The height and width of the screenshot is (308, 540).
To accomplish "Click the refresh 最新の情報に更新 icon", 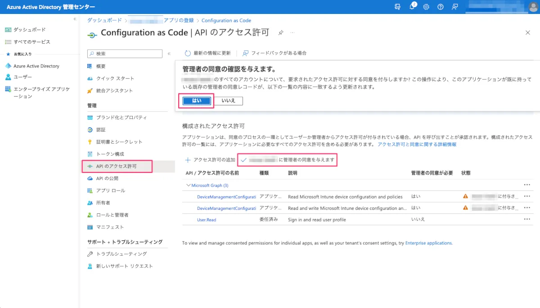I will point(188,53).
